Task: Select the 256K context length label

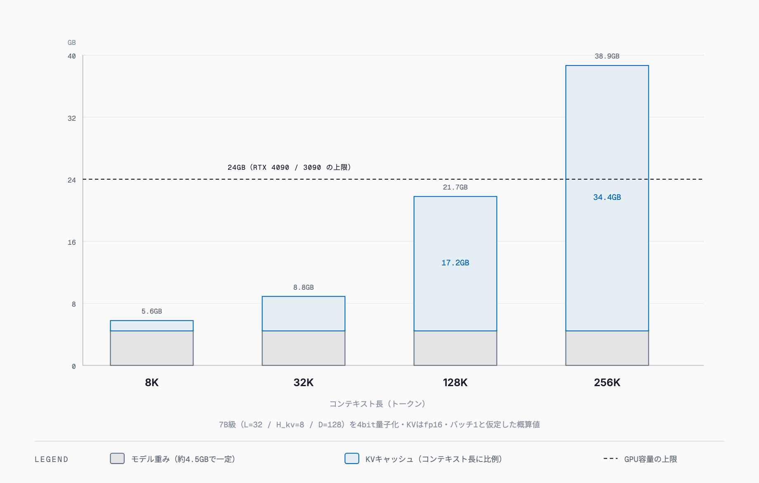Action: pos(607,382)
